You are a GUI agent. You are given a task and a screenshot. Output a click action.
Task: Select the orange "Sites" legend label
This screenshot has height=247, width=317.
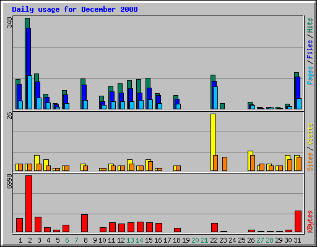pos(310,162)
